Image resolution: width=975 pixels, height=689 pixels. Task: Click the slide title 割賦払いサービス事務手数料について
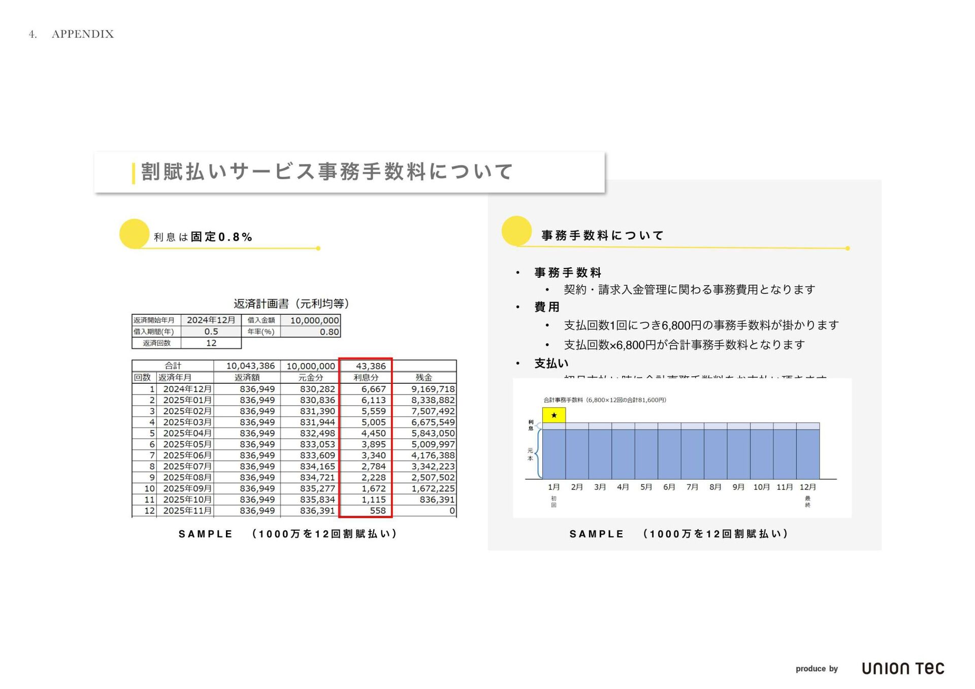tap(327, 172)
